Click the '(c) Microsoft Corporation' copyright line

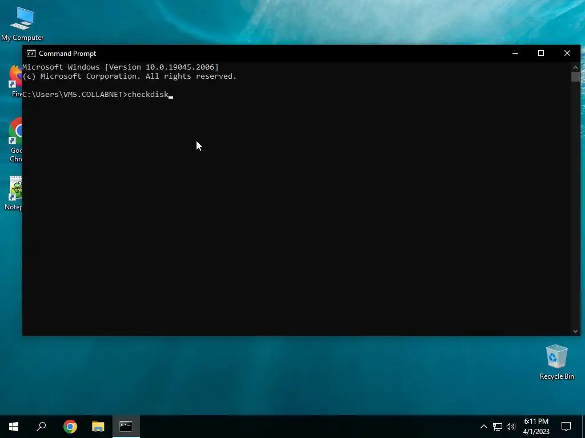click(x=130, y=76)
